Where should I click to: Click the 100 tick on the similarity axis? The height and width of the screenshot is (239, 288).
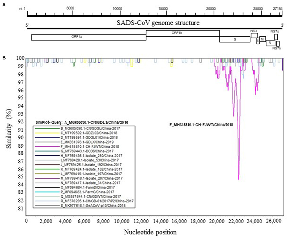coord(20,58)
